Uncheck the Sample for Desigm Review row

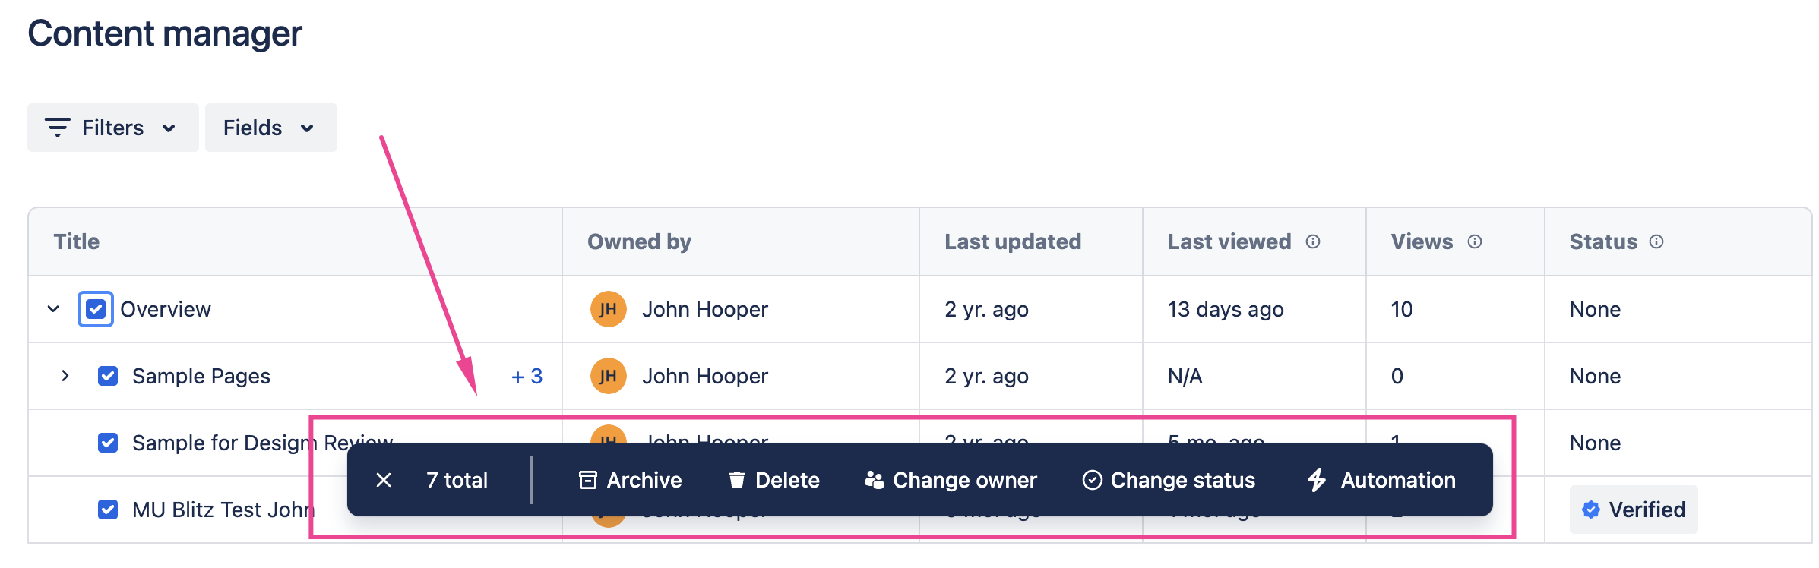click(109, 442)
